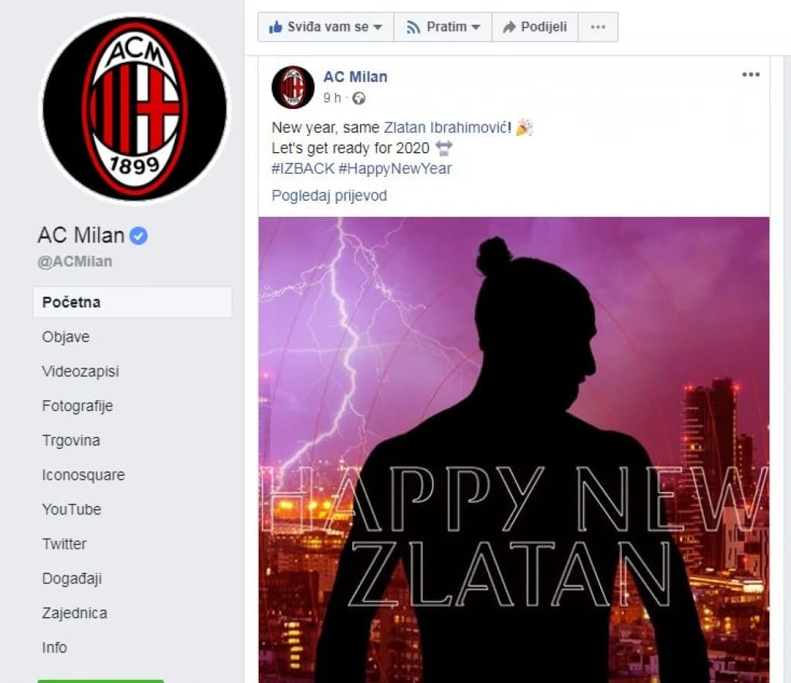Viewport: 791px width, 683px height.
Task: Click the Pratim feed icon
Action: click(413, 27)
